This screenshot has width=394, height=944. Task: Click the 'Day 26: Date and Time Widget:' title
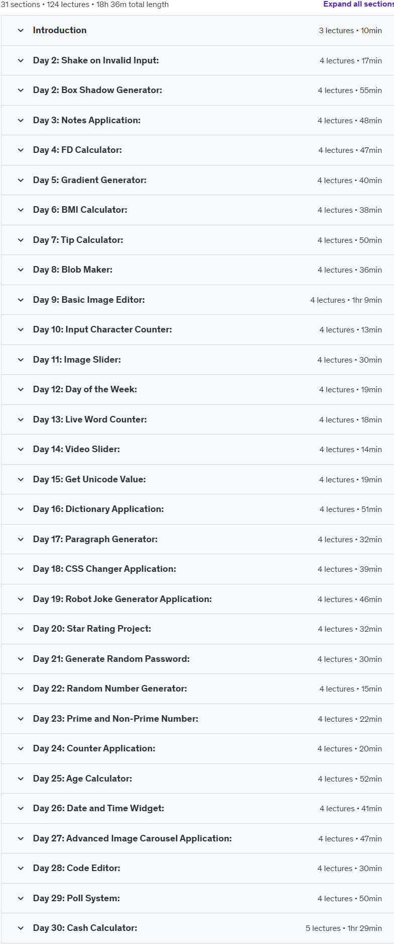(x=98, y=808)
